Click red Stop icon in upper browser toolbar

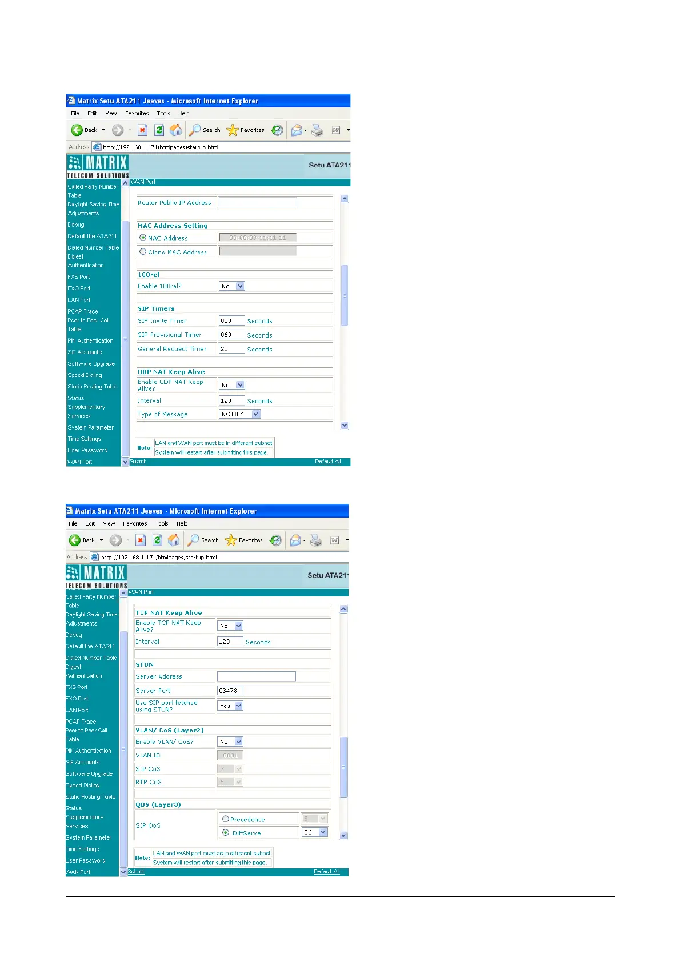pyautogui.click(x=142, y=130)
